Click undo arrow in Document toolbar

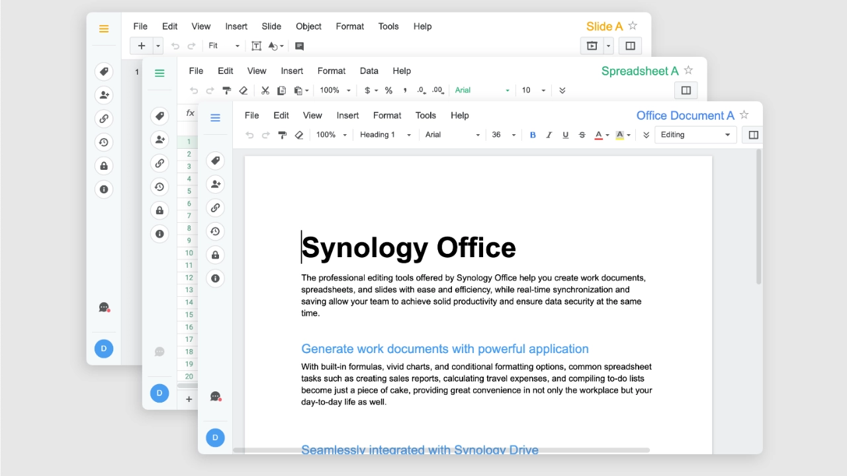point(249,135)
